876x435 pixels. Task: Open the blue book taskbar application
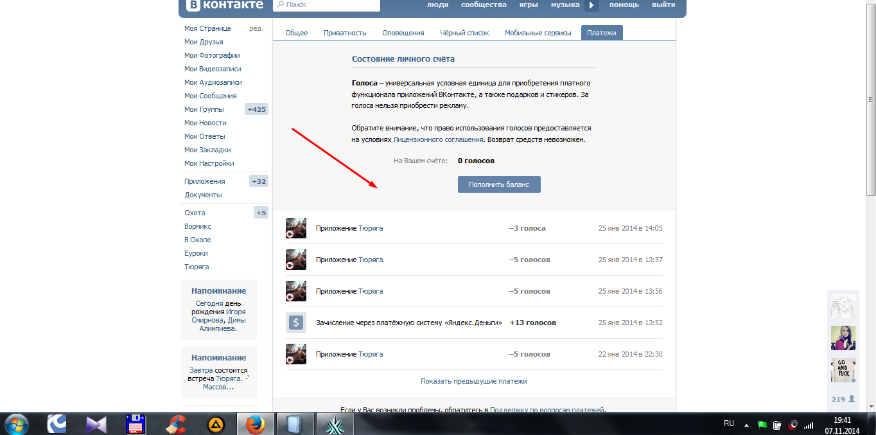(295, 424)
